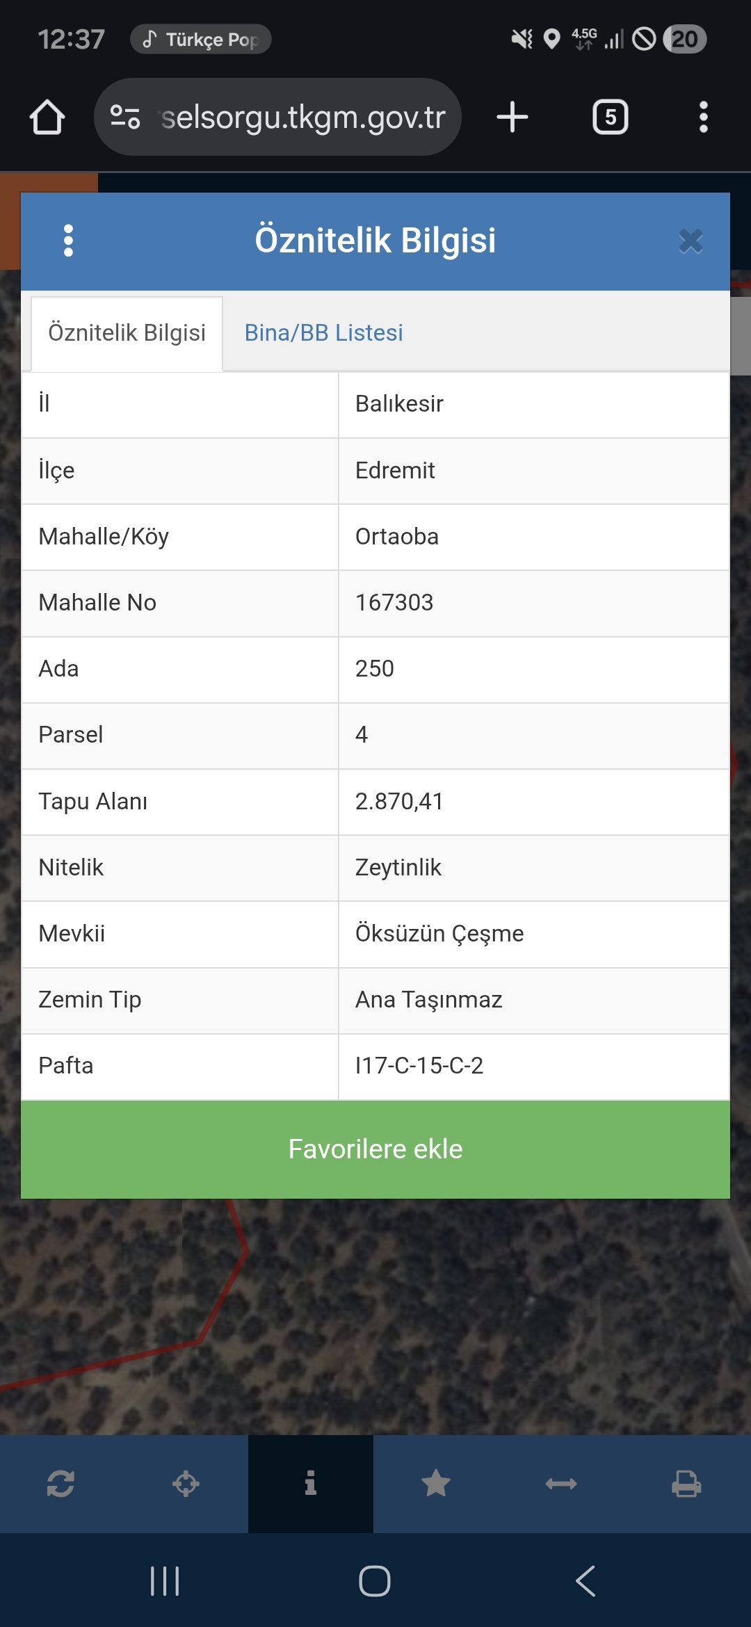Open favorites via the star icon

pyautogui.click(x=436, y=1484)
